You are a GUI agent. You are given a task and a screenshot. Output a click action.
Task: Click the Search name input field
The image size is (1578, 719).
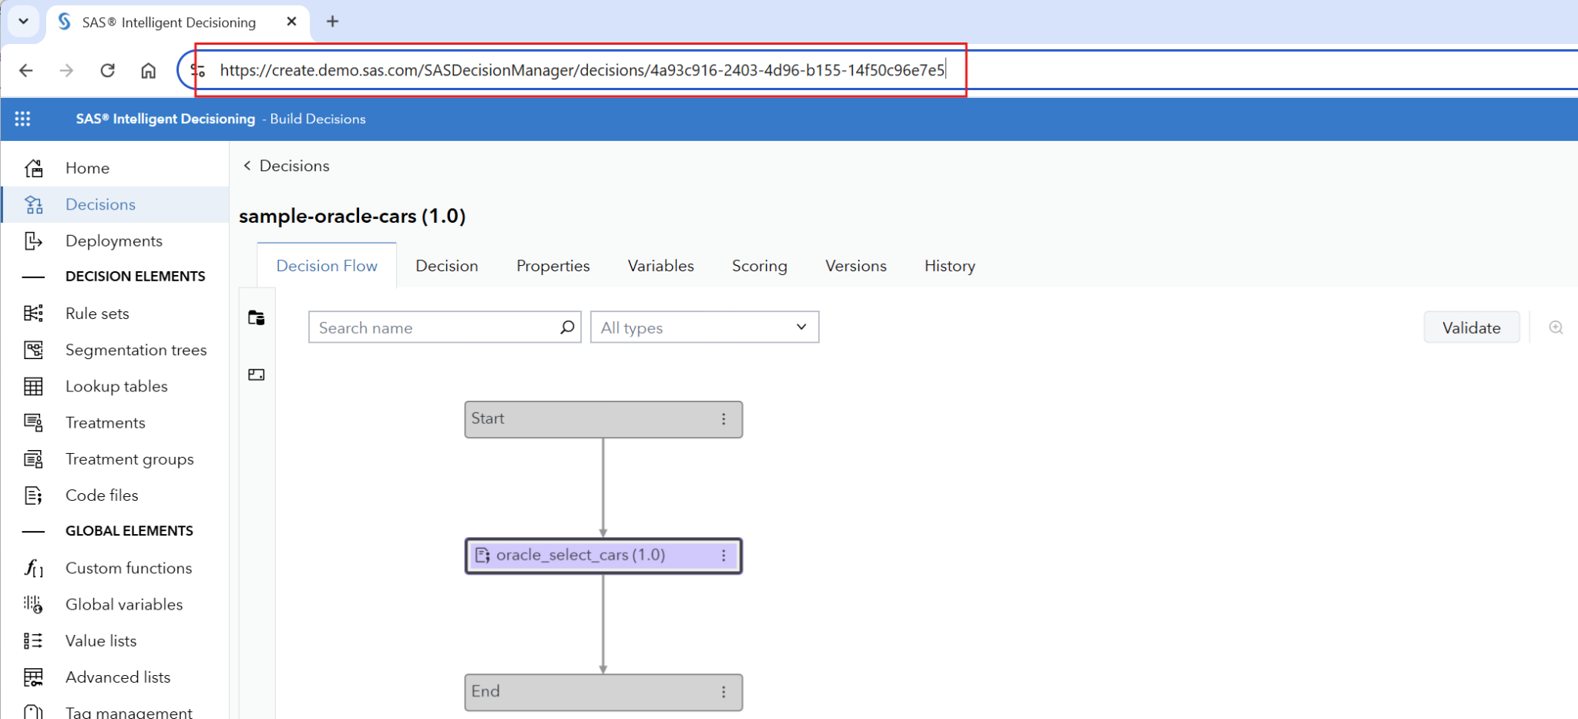[x=435, y=328]
